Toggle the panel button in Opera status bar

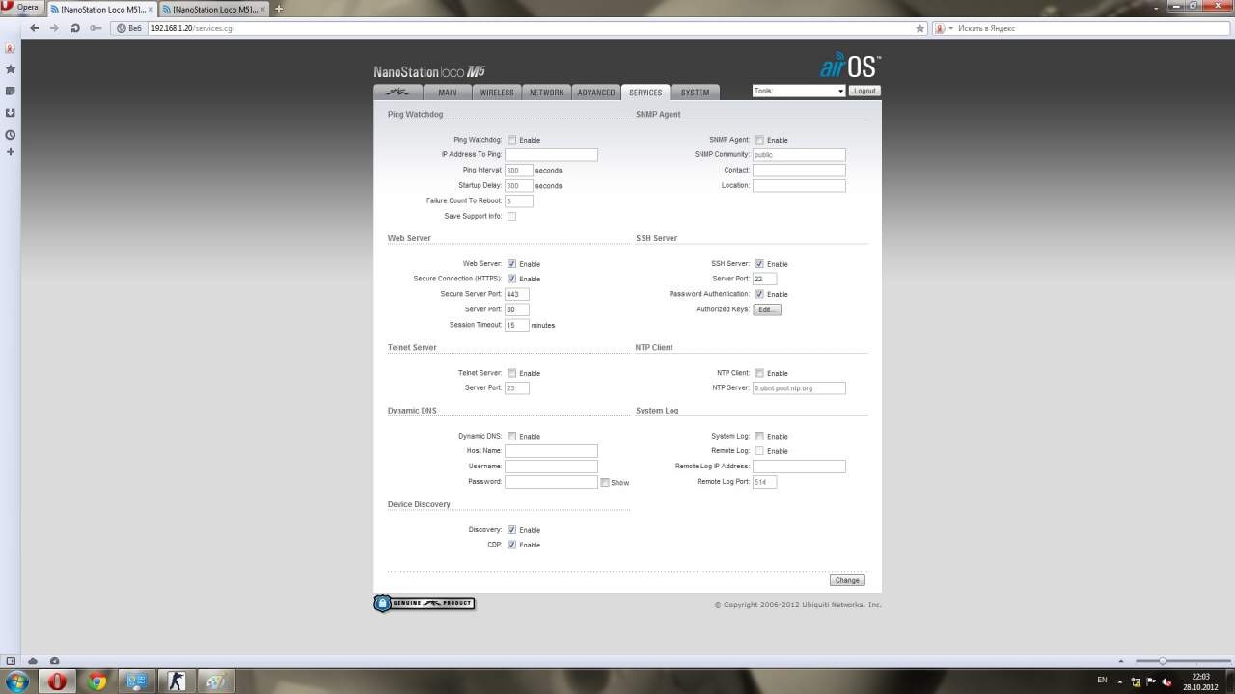pos(12,661)
